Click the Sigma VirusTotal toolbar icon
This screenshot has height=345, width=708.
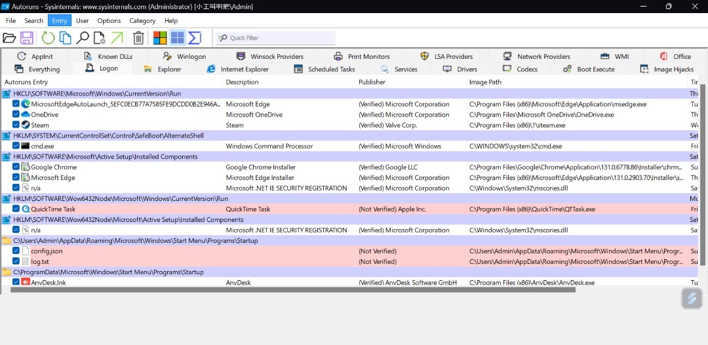click(194, 38)
